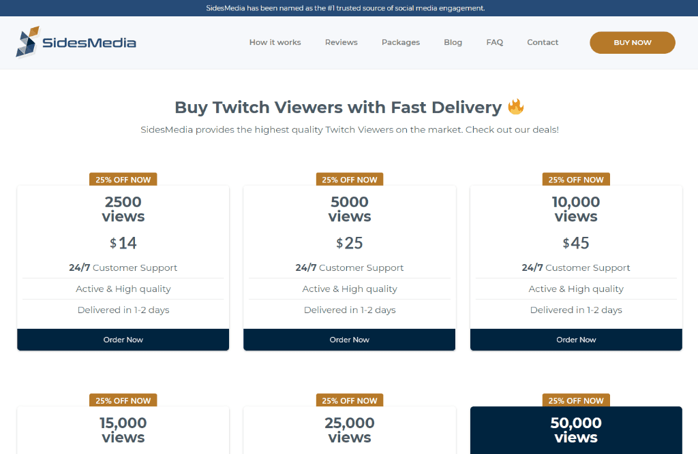The width and height of the screenshot is (698, 454).
Task: Click the SidesMedia logo icon
Action: coord(27,42)
